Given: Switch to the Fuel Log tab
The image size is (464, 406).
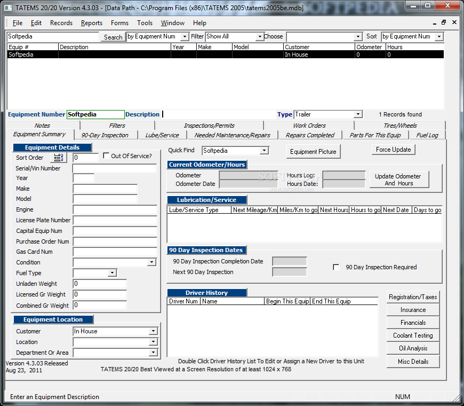Looking at the screenshot, I should [427, 135].
